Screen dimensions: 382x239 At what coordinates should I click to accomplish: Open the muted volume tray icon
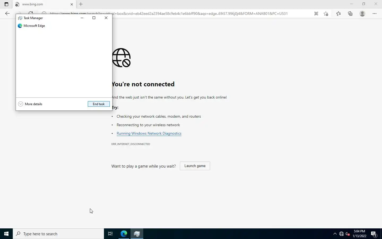[348, 234]
